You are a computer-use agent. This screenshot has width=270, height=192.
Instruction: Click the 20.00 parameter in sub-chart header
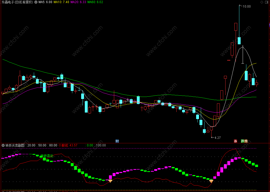pyautogui.click(x=31, y=145)
